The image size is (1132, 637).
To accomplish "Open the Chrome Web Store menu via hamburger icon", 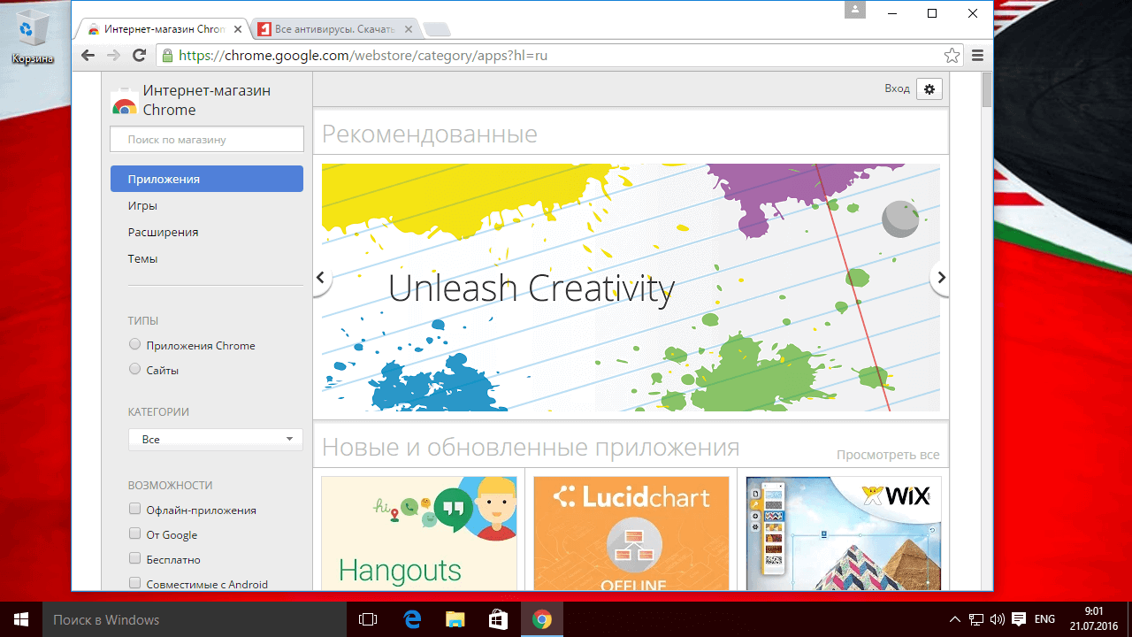I will pos(978,54).
